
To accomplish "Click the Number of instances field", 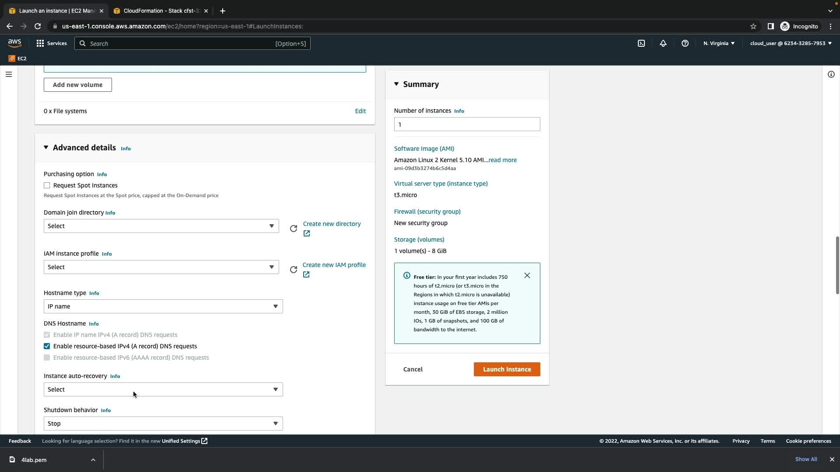I will point(466,124).
